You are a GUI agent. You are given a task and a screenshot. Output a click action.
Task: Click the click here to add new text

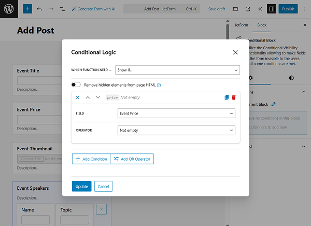(x=269, y=127)
